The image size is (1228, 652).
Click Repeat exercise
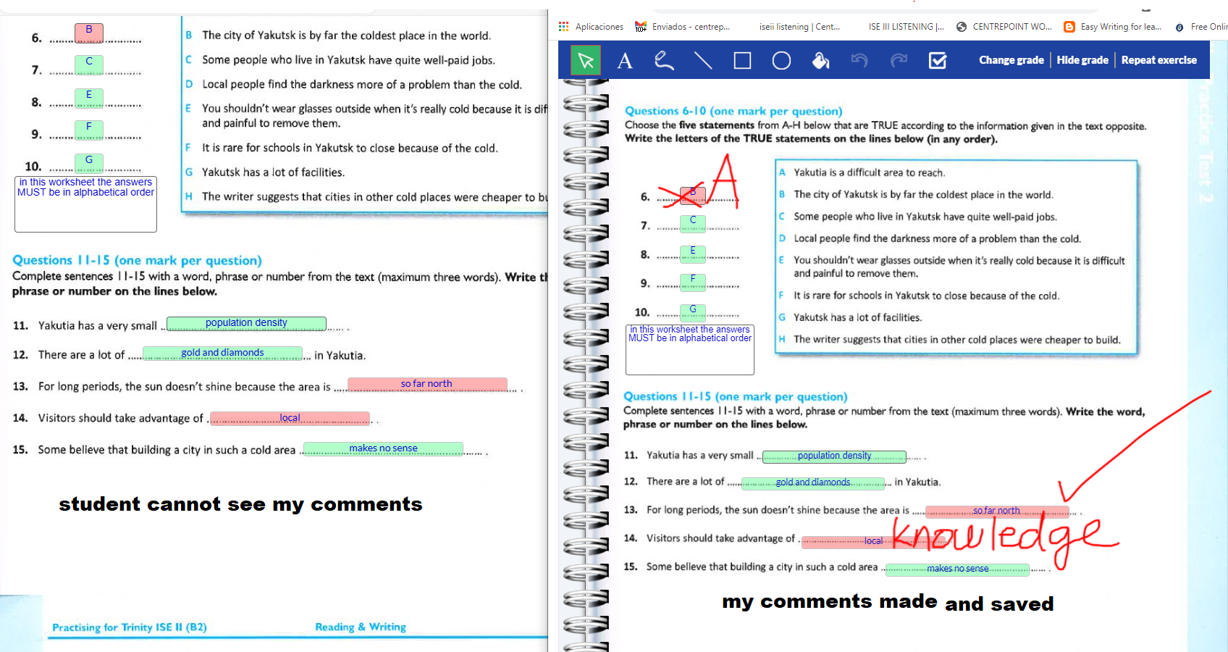coord(1158,60)
